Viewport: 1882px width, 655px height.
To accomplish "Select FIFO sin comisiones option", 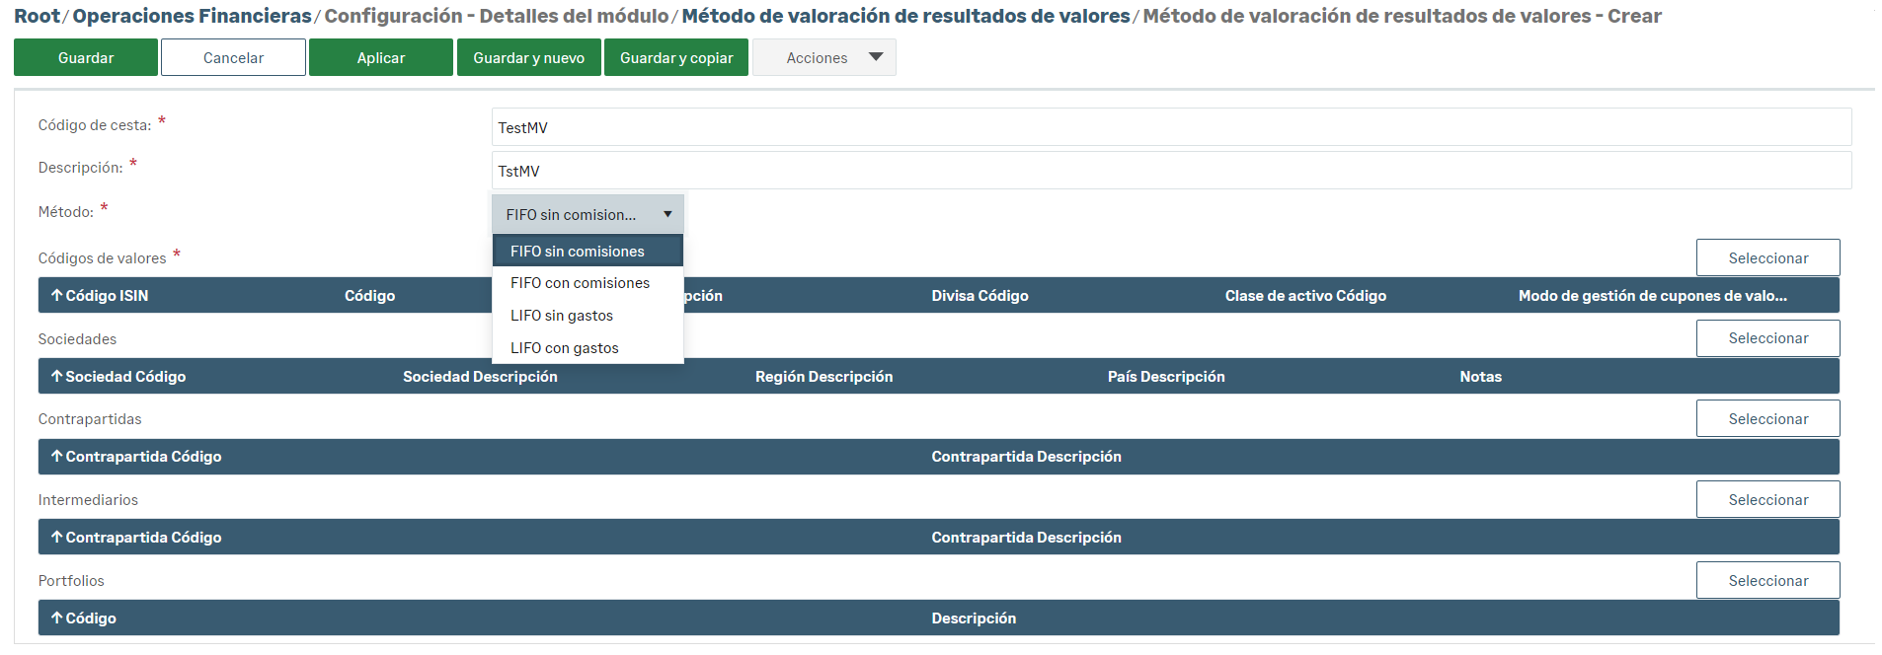I will (578, 252).
